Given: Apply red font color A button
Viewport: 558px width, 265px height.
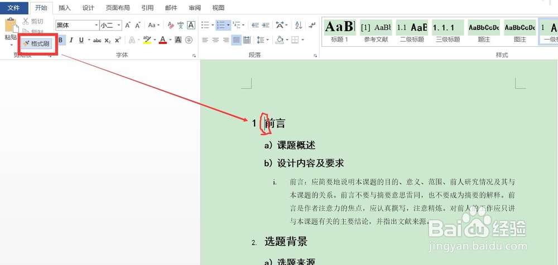Looking at the screenshot, I should tap(163, 40).
